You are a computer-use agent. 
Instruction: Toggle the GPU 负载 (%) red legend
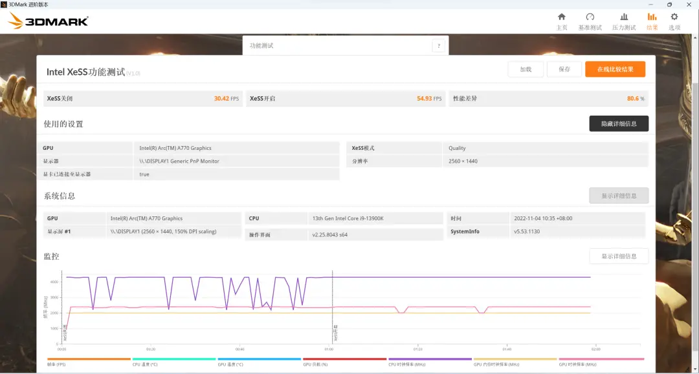[344, 359]
